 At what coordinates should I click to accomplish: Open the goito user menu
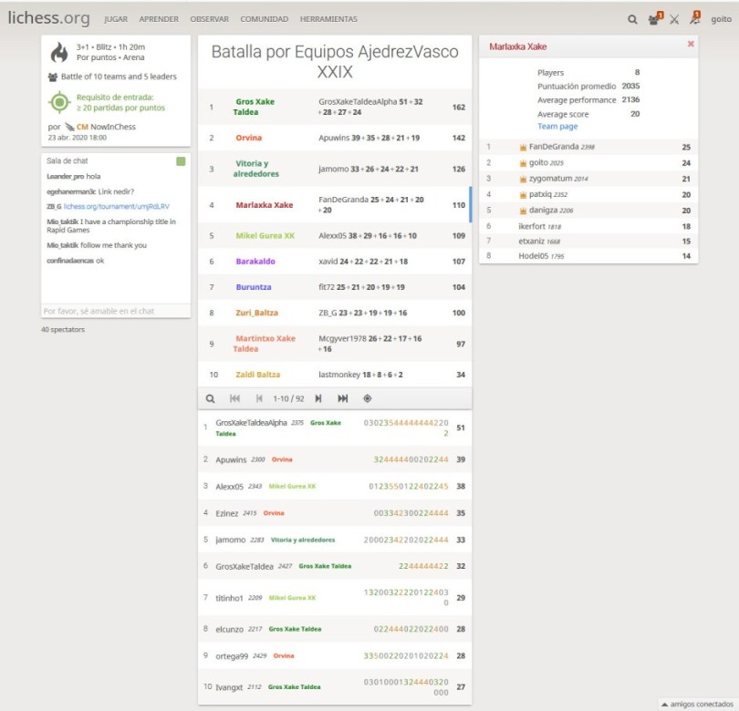click(721, 19)
